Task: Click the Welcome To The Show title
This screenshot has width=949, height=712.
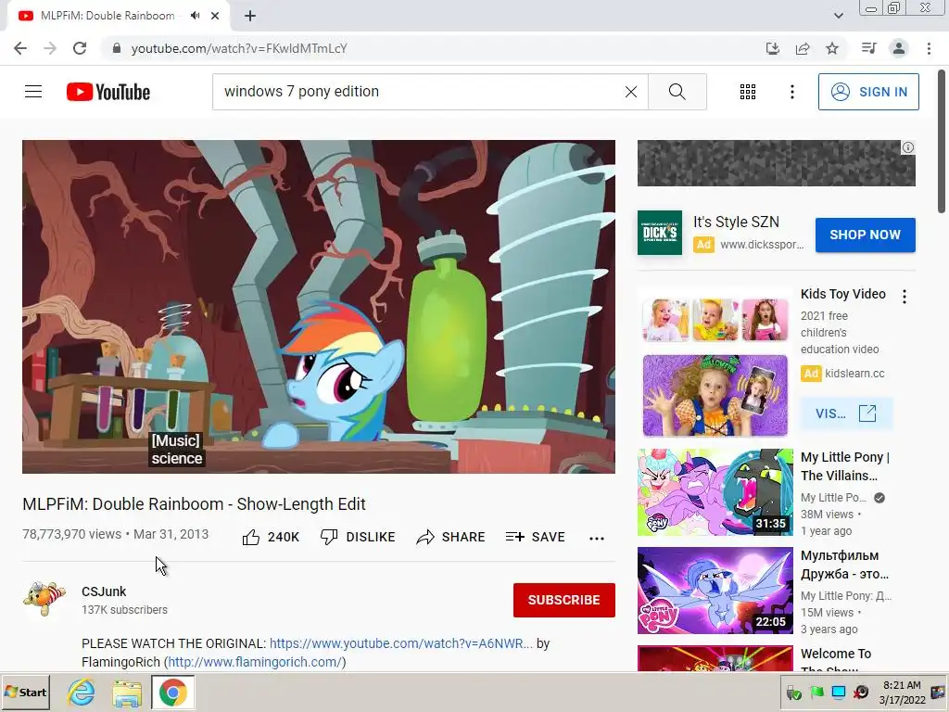Action: 836,661
